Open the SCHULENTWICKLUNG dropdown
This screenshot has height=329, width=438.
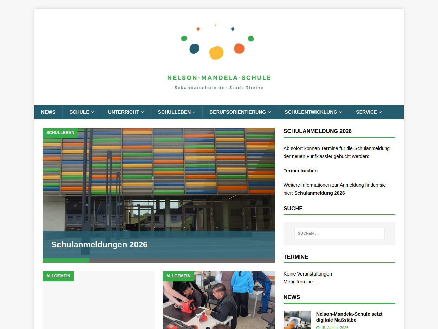[x=313, y=112]
